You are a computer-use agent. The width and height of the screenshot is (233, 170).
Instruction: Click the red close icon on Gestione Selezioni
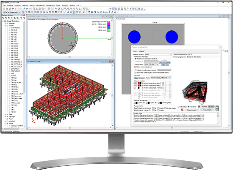coord(24,15)
